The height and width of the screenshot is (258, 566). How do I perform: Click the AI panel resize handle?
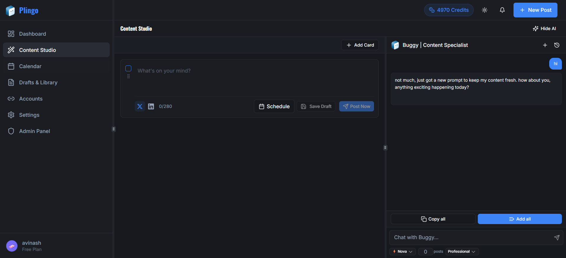click(x=385, y=147)
